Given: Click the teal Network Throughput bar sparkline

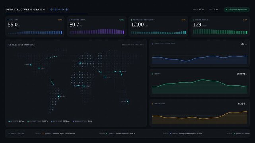Looking at the screenshot, I should pyautogui.click(x=159, y=33).
